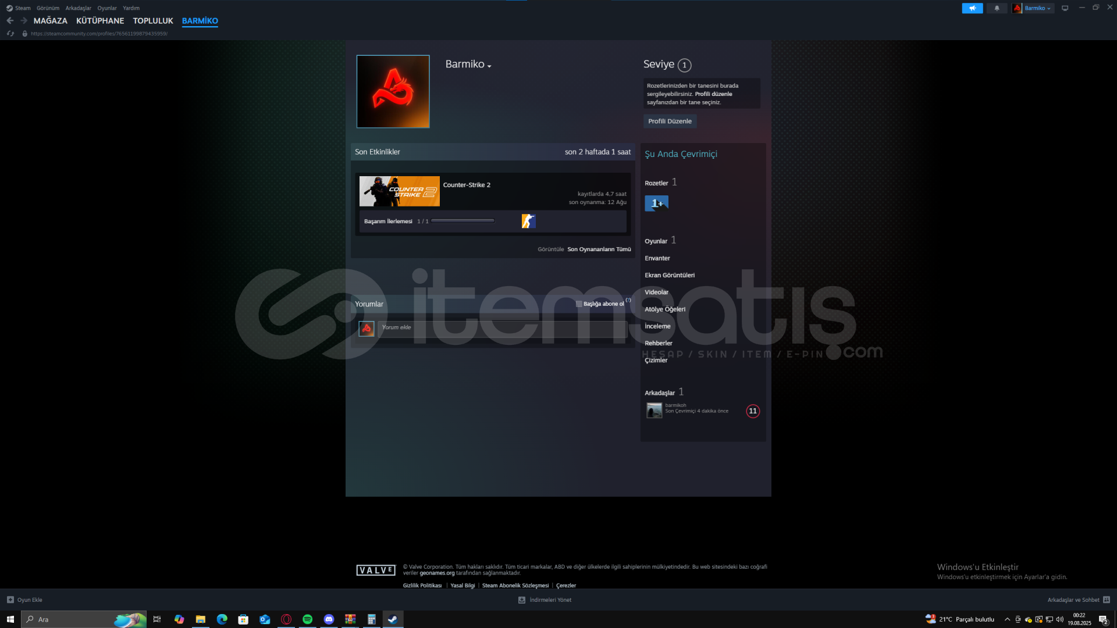Open Opera browser from the taskbar
Screen dimensions: 1117x628
click(286, 619)
